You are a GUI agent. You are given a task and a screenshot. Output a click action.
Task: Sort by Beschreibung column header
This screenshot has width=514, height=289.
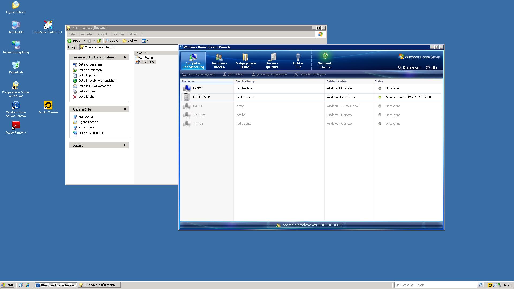click(x=279, y=81)
